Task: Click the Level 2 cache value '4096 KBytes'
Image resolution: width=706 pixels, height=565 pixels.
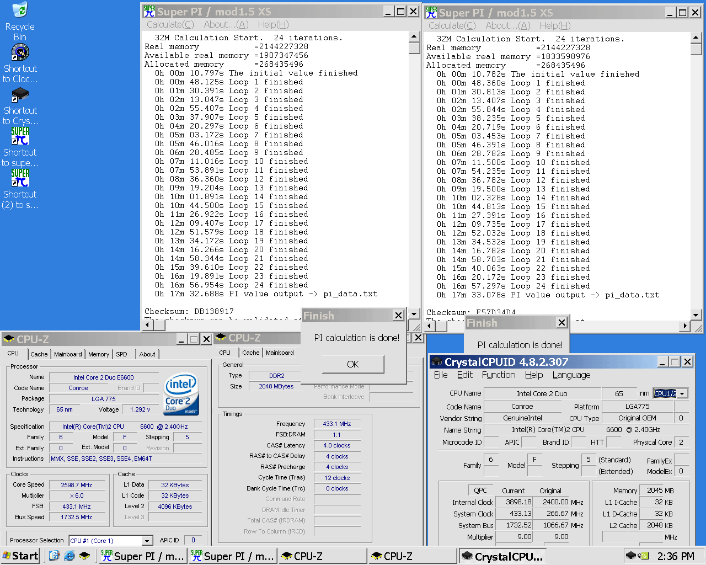Action: [x=175, y=507]
